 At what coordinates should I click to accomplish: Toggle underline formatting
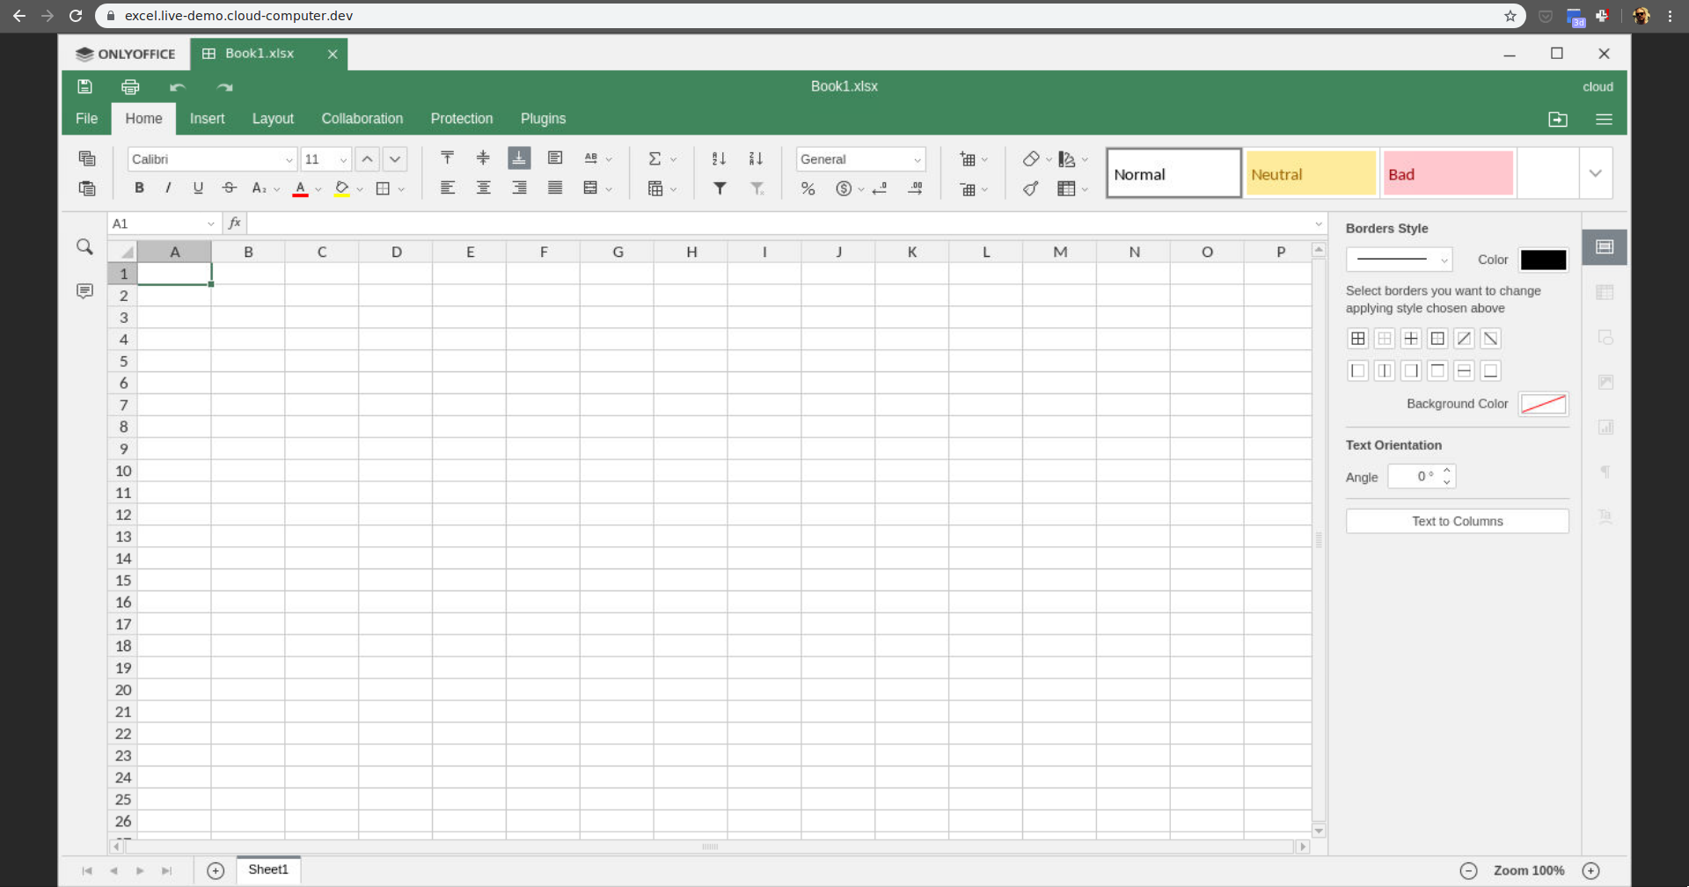(x=198, y=188)
